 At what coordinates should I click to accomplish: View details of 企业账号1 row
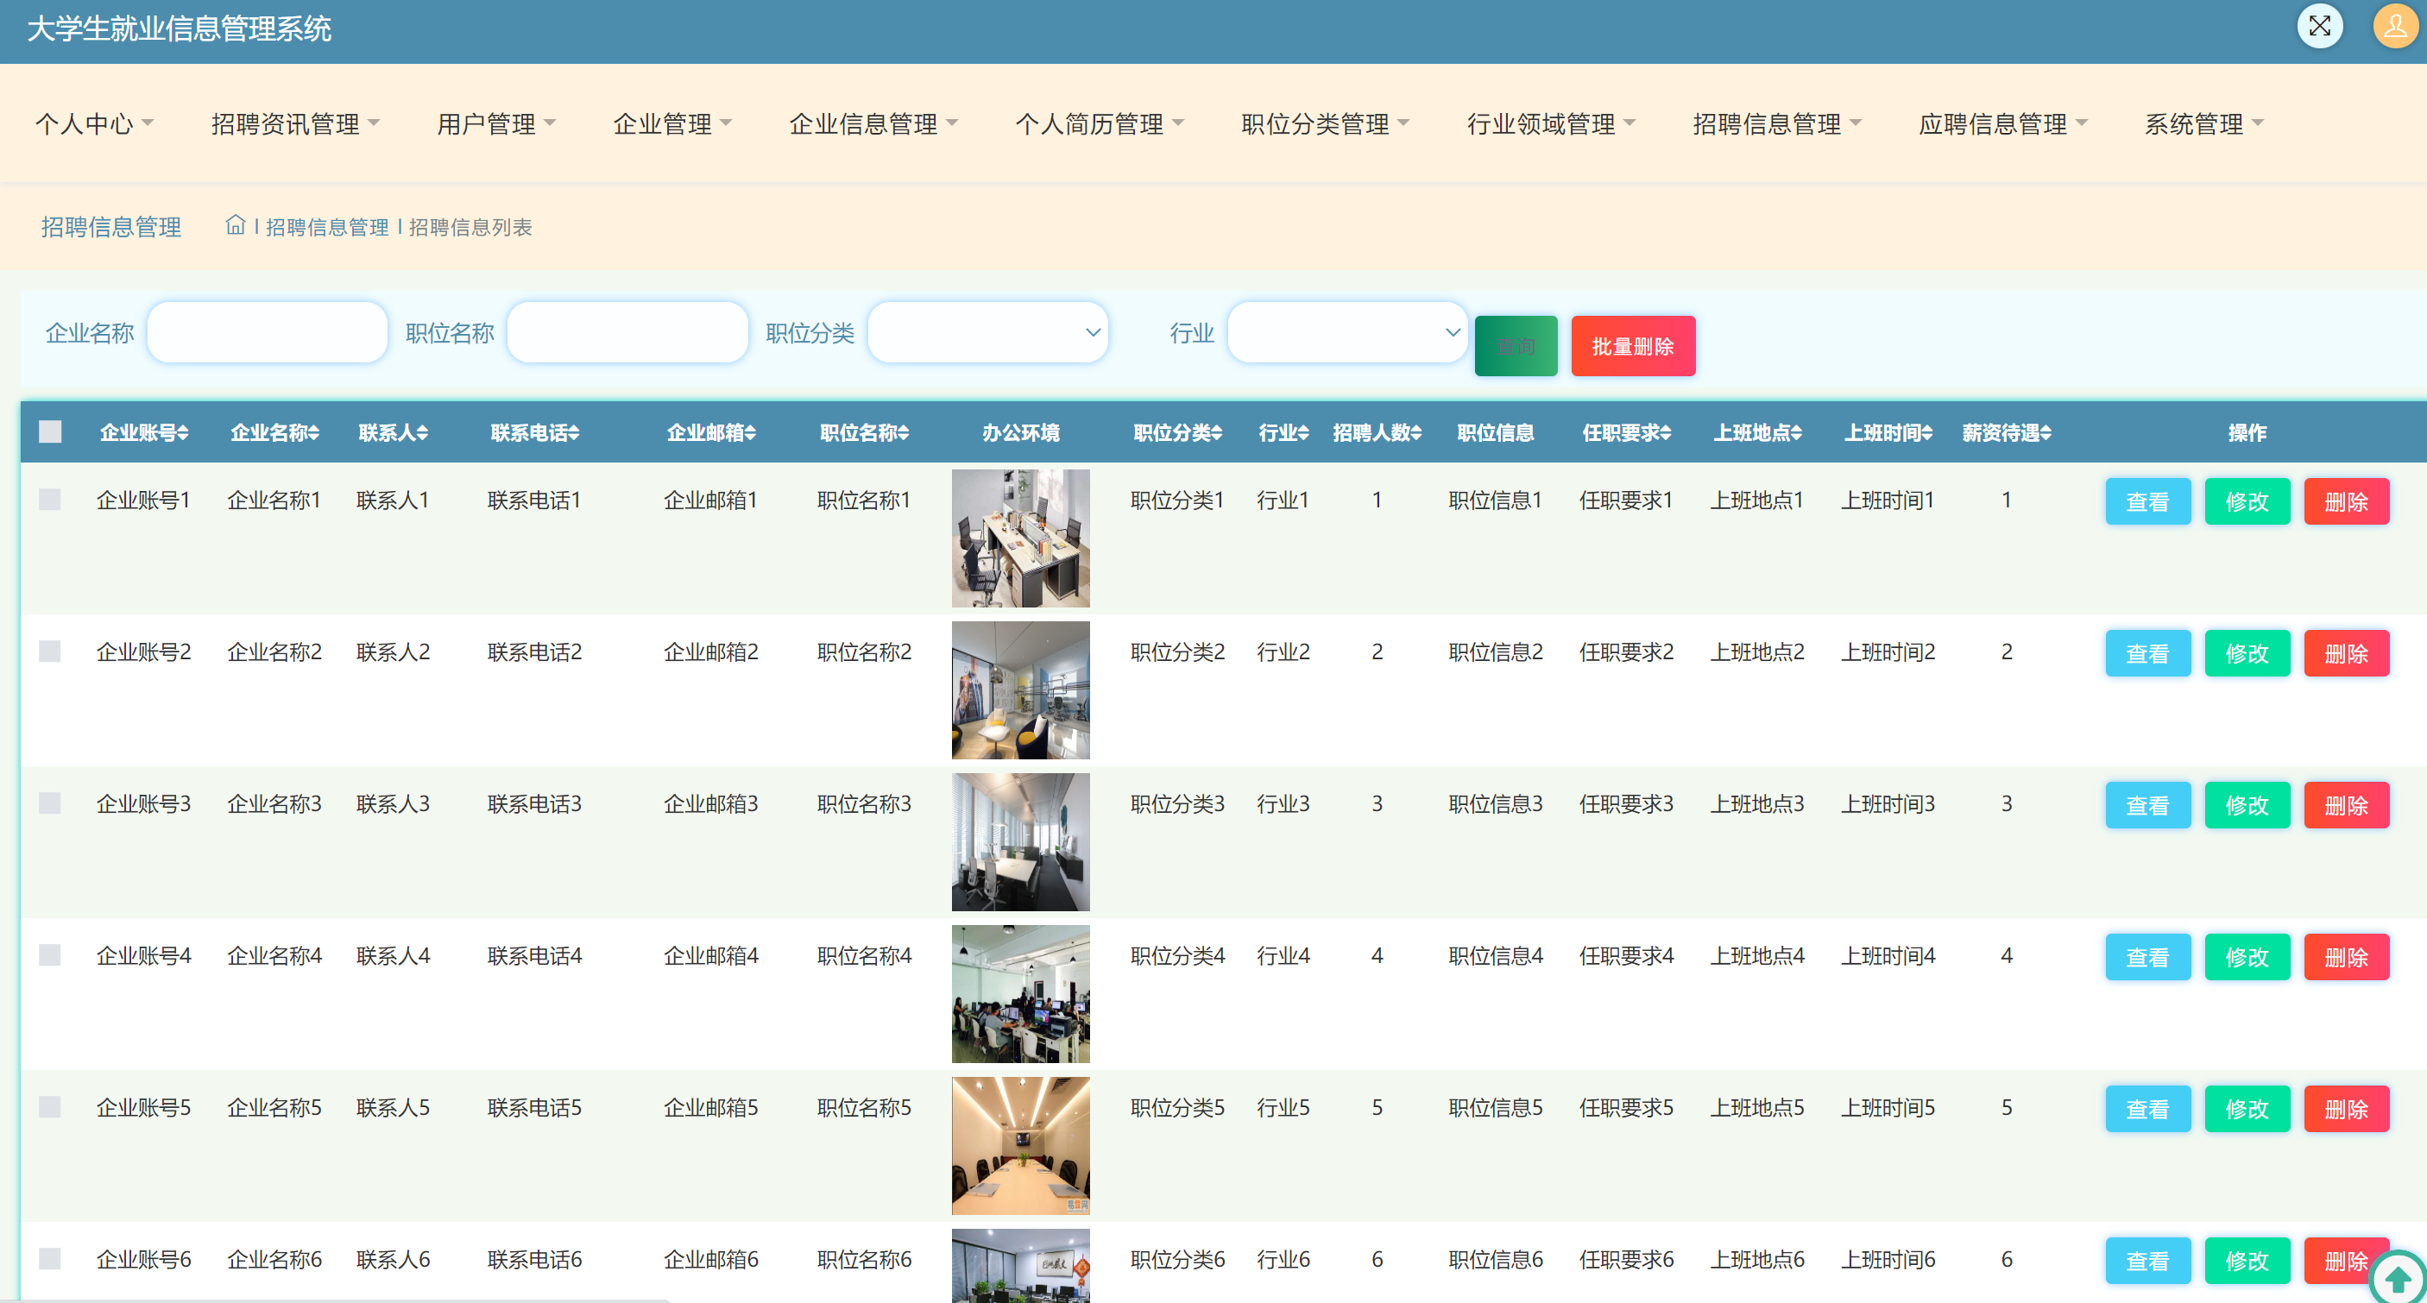[2148, 501]
